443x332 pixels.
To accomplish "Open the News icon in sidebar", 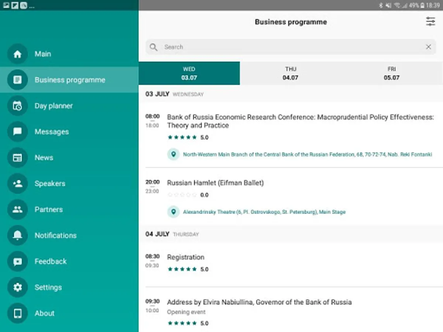I will (17, 158).
